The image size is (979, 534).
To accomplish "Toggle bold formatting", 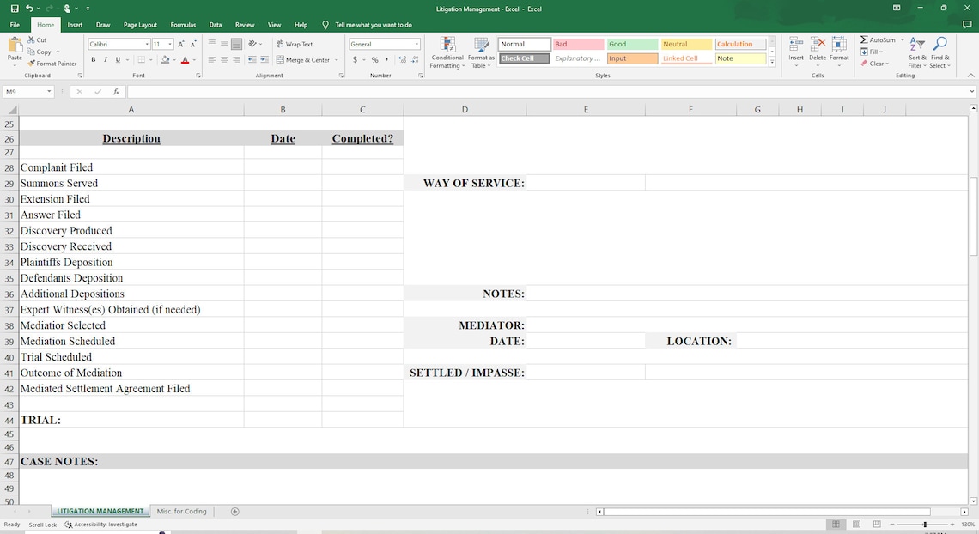I will (x=93, y=59).
